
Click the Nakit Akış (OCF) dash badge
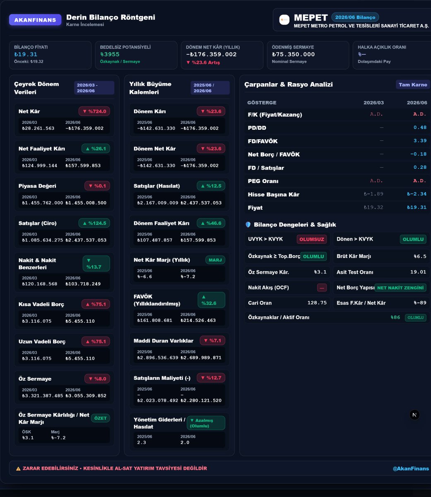point(322,288)
